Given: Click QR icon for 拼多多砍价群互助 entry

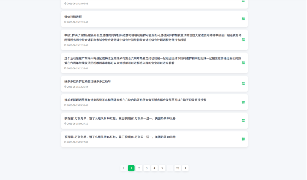Looking at the screenshot, I should click(243, 84).
